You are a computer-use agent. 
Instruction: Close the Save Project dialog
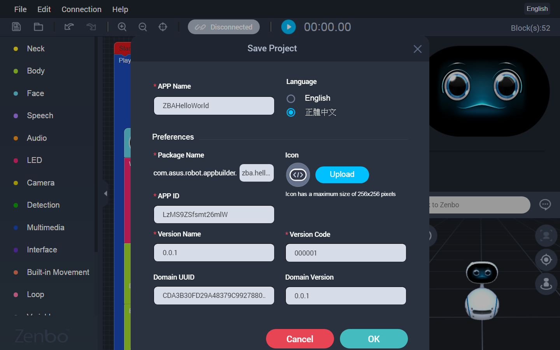418,49
